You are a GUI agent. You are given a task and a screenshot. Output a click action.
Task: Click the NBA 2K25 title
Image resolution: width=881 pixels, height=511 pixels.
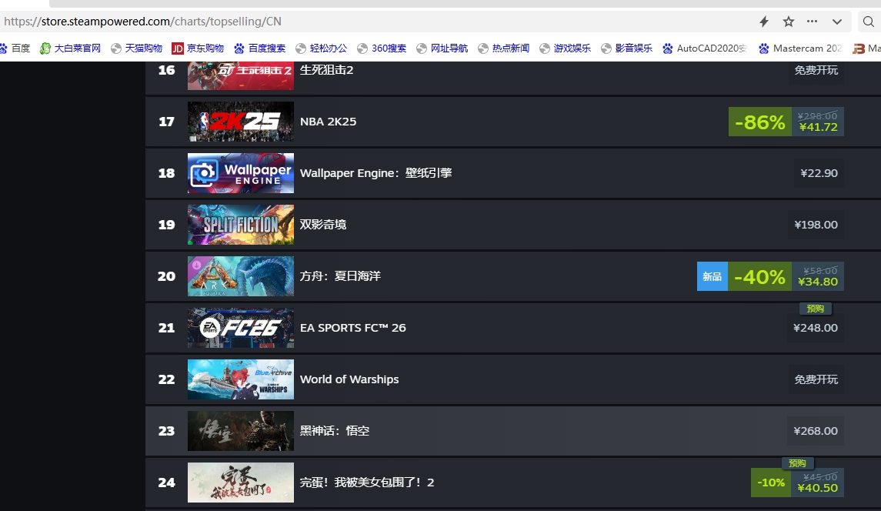[328, 122]
